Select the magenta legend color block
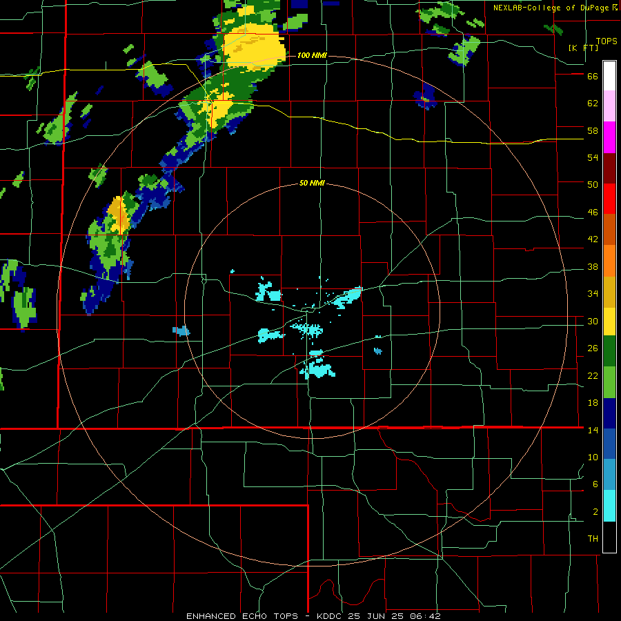 [609, 137]
